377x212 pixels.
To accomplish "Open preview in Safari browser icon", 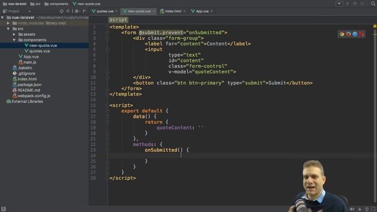I will click(x=355, y=34).
